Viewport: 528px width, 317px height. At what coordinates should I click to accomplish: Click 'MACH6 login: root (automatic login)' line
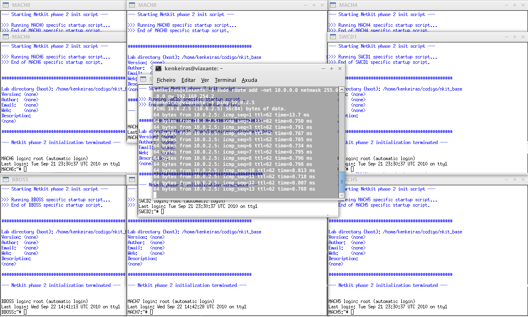[45, 158]
